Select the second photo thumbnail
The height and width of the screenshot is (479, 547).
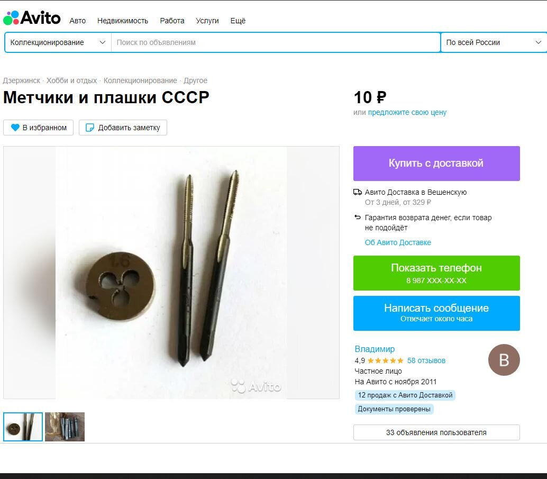(x=65, y=427)
